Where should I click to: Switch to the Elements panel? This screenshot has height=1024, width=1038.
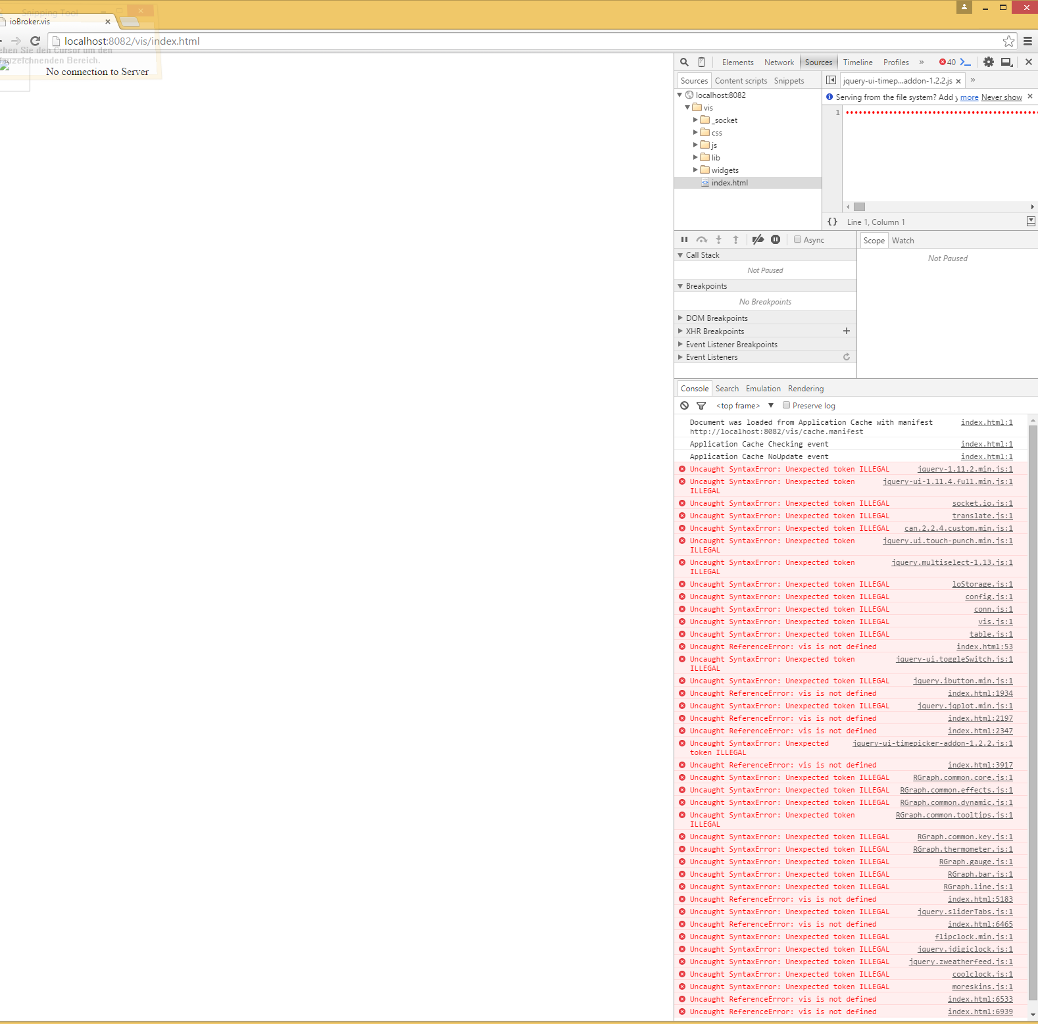pos(737,62)
